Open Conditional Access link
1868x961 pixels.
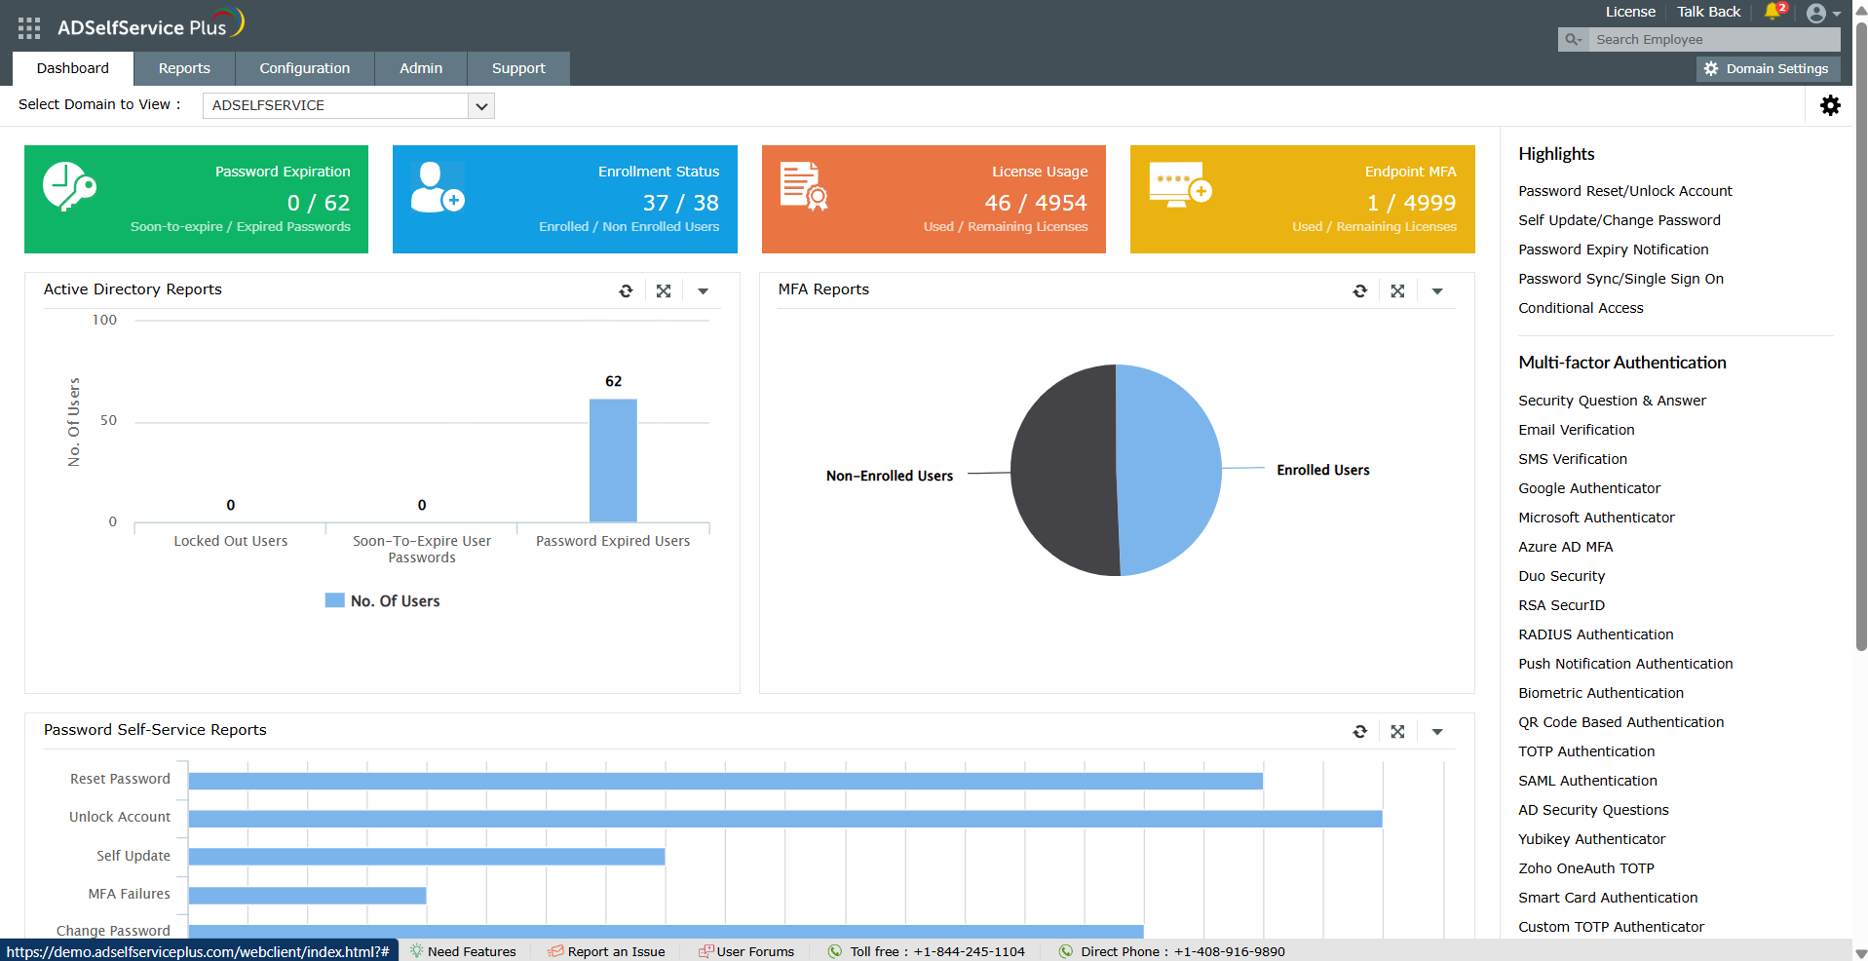tap(1581, 308)
